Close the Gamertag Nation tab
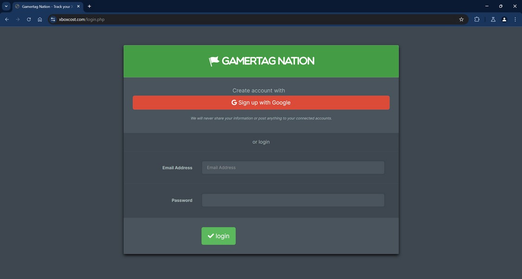This screenshot has width=522, height=279. coord(78,6)
